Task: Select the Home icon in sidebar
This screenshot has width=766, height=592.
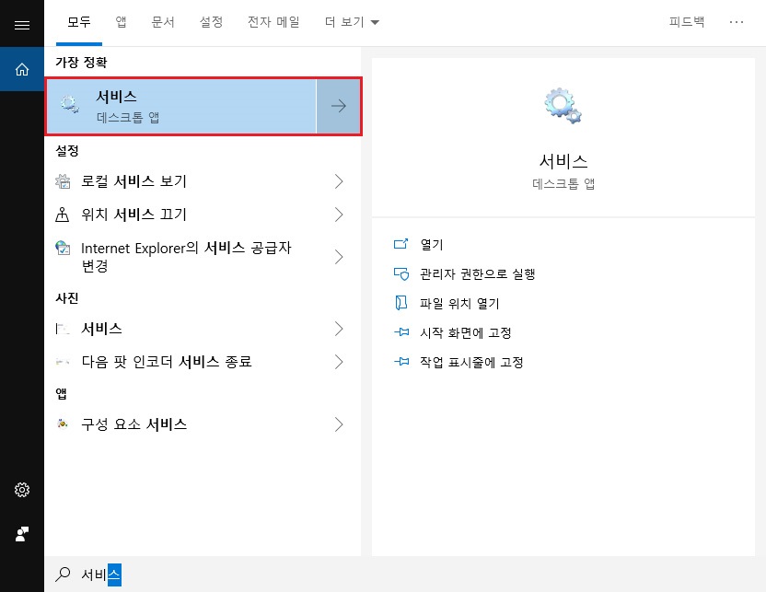Action: [x=22, y=69]
